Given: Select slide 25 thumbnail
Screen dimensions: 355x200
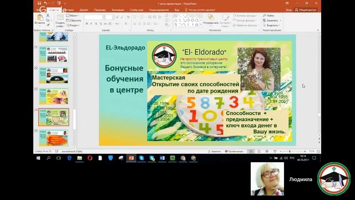Looking at the screenshot, I should 54,138.
